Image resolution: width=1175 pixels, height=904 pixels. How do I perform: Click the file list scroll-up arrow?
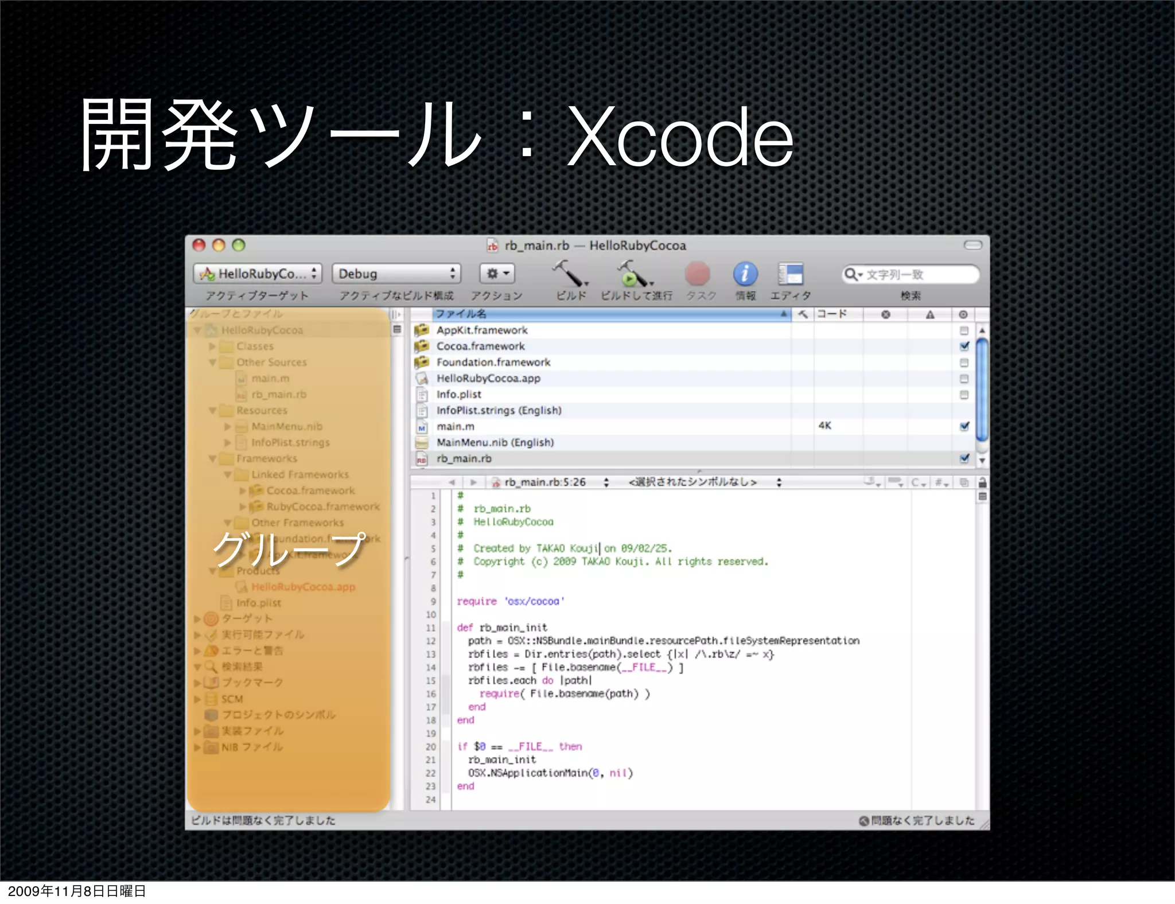[x=982, y=330]
